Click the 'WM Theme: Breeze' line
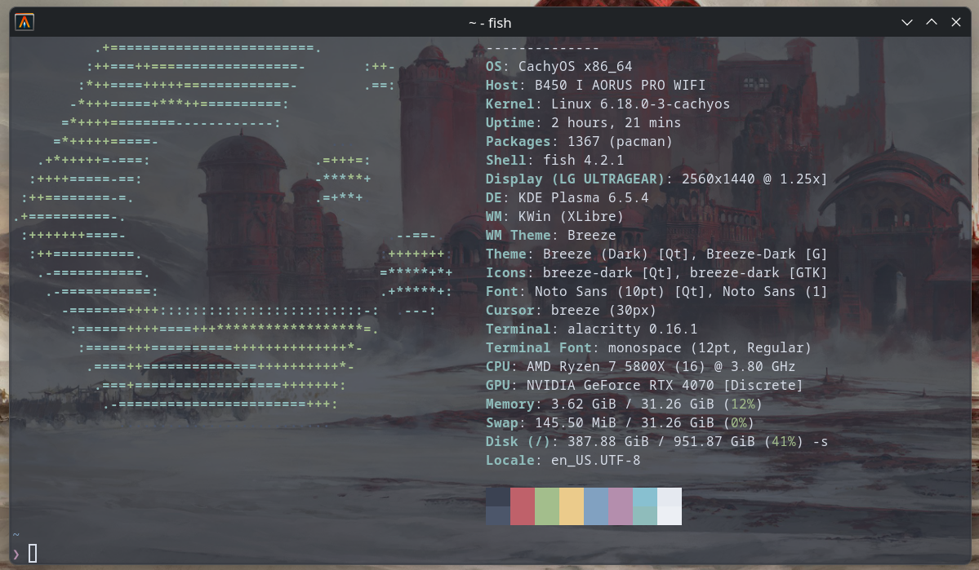The width and height of the screenshot is (979, 570). (550, 235)
